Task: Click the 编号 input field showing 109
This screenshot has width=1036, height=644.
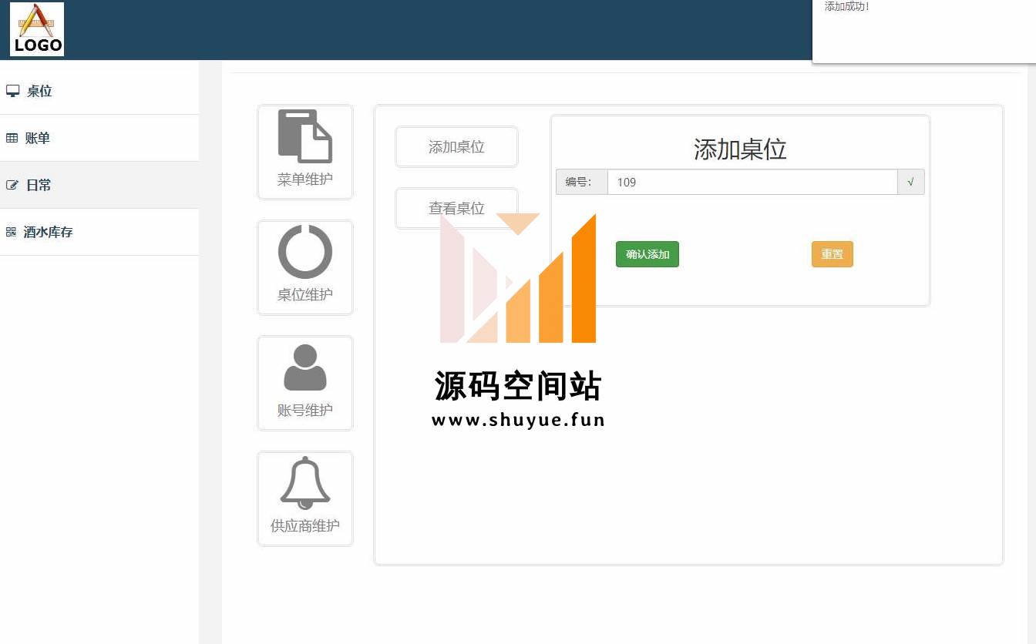Action: [752, 182]
